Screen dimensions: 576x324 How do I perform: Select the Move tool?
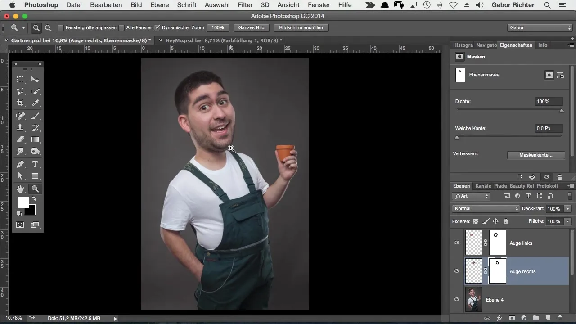pos(35,80)
